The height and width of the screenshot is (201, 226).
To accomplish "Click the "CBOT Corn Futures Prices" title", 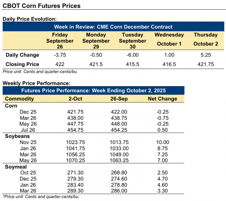I will [x=41, y=6].
